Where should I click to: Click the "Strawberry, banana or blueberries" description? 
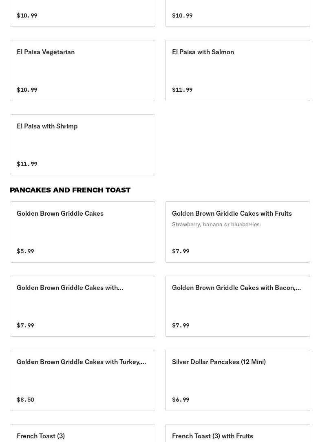(x=216, y=224)
